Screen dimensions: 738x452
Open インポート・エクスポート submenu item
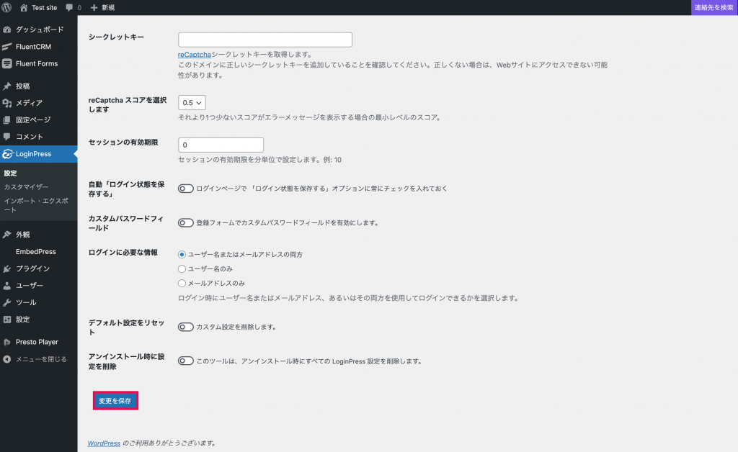coord(36,205)
